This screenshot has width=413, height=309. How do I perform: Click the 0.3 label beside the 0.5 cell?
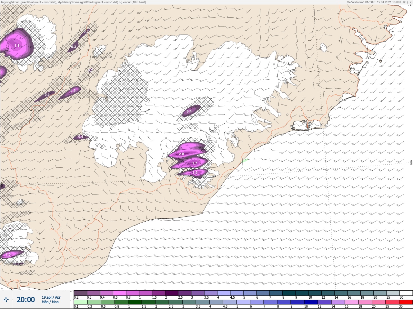[47, 95]
